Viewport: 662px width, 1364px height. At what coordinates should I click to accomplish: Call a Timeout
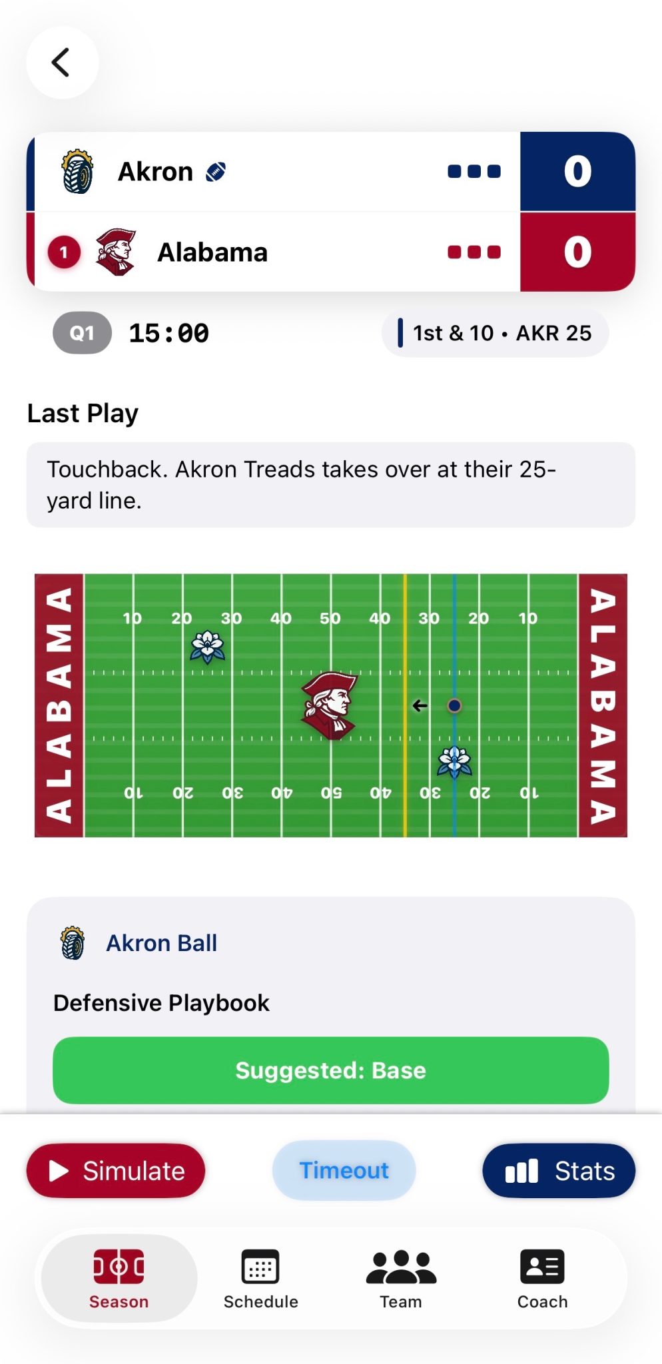pyautogui.click(x=344, y=1170)
